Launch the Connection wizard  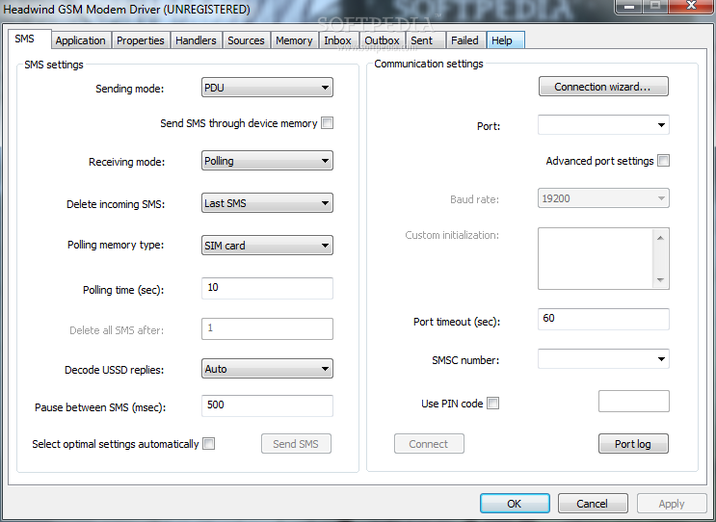point(603,87)
